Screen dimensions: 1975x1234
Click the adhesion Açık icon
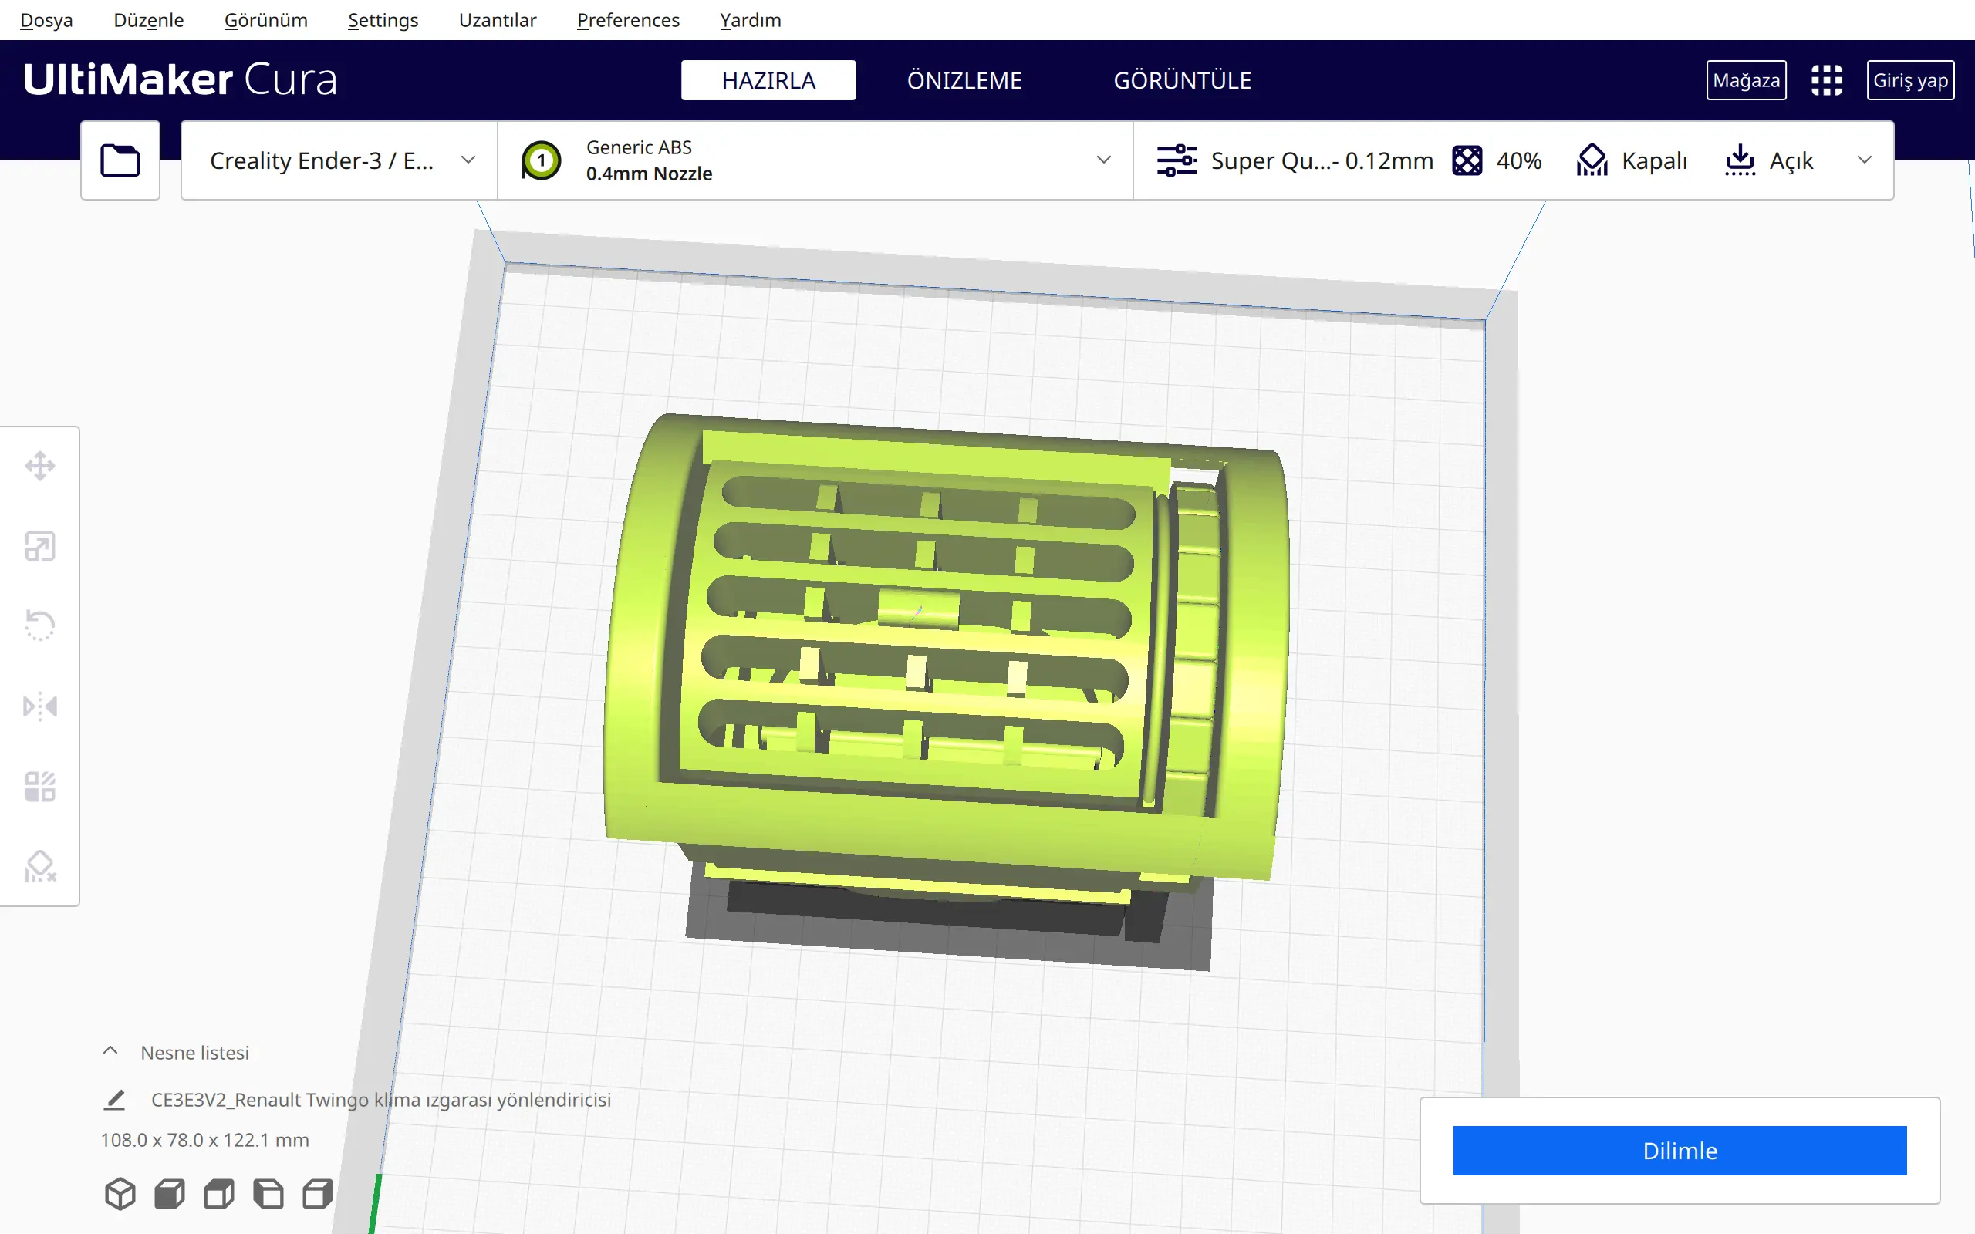pyautogui.click(x=1740, y=160)
